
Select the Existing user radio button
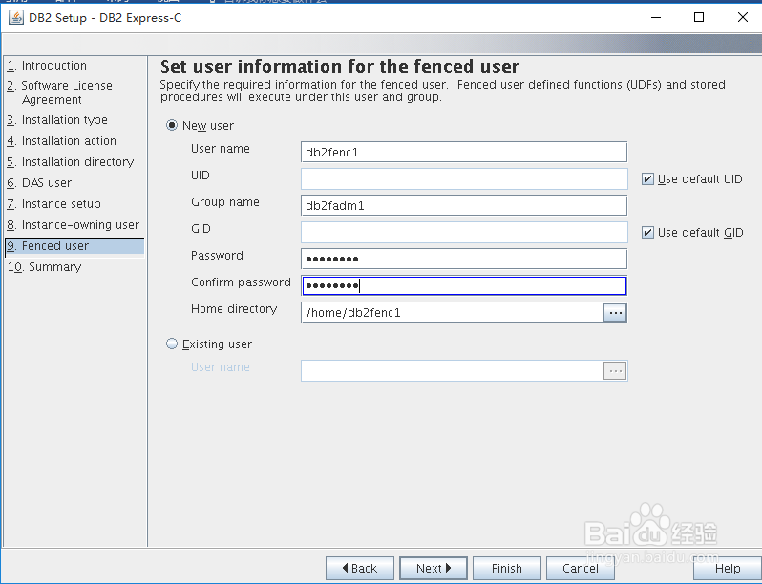point(172,344)
